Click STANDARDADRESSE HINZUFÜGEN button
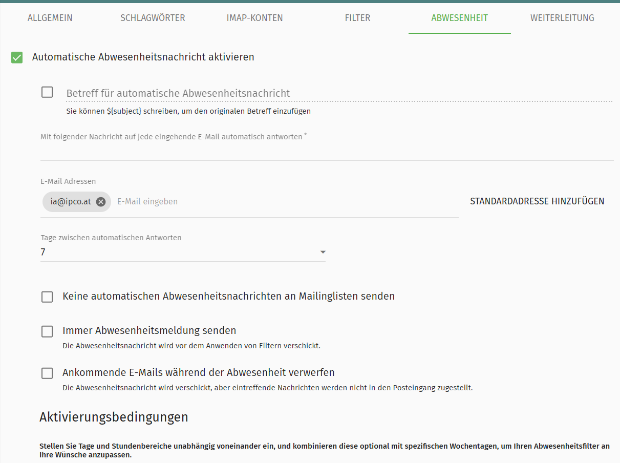The image size is (620, 463). coord(537,201)
